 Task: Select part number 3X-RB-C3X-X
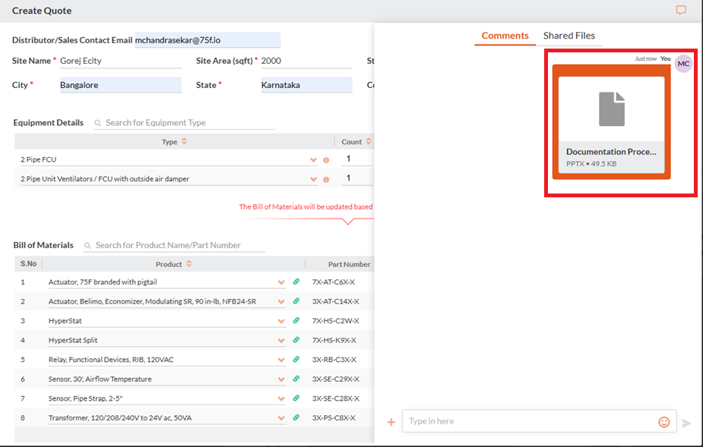coord(334,359)
